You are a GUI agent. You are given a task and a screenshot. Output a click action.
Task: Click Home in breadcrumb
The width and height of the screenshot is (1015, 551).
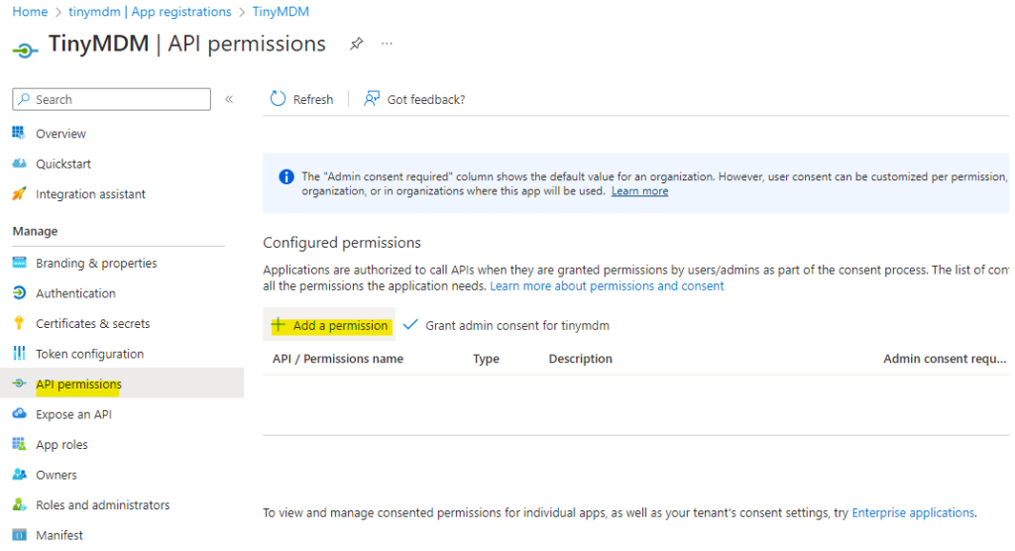30,12
